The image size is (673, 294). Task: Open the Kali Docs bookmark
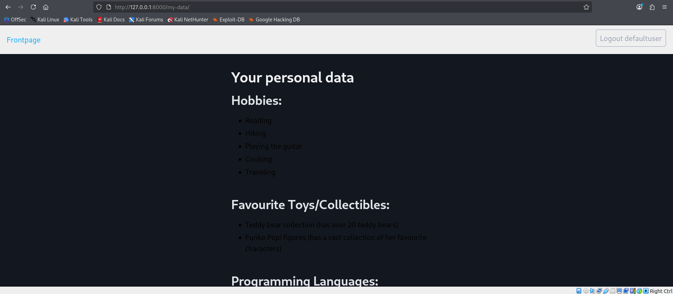111,20
